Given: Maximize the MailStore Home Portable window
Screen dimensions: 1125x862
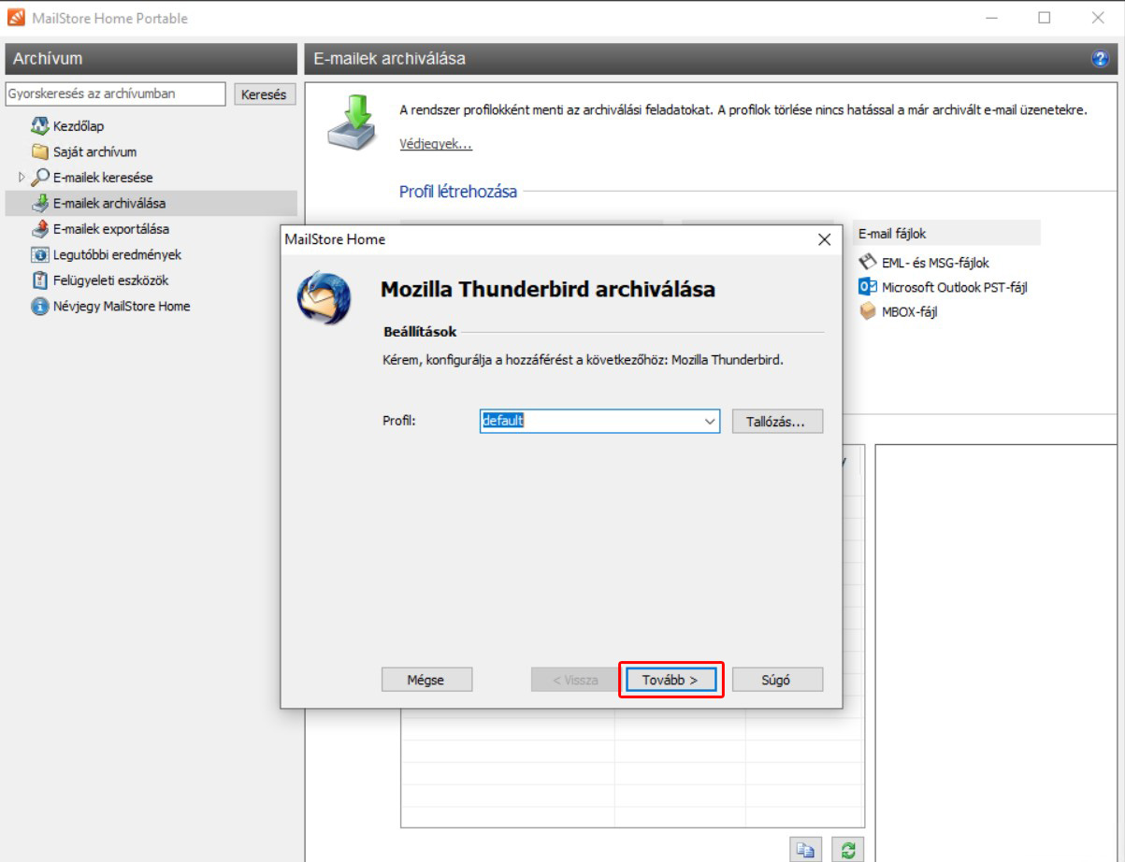Looking at the screenshot, I should pos(1045,18).
